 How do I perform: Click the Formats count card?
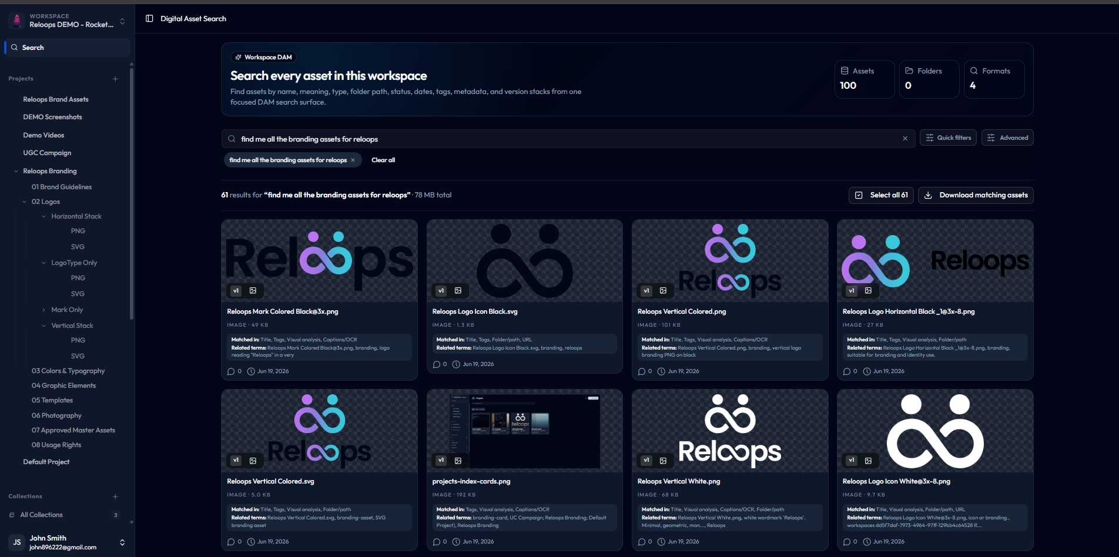tap(994, 79)
